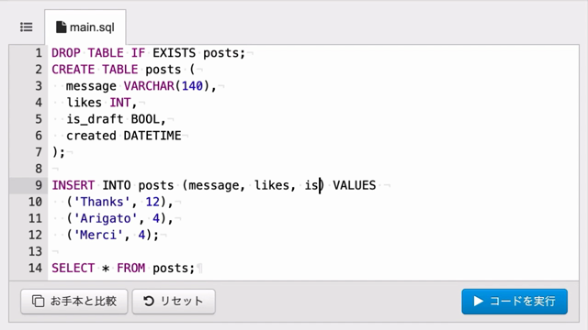588x330 pixels.
Task: Click the circular reset arrow icon
Action: tap(149, 302)
